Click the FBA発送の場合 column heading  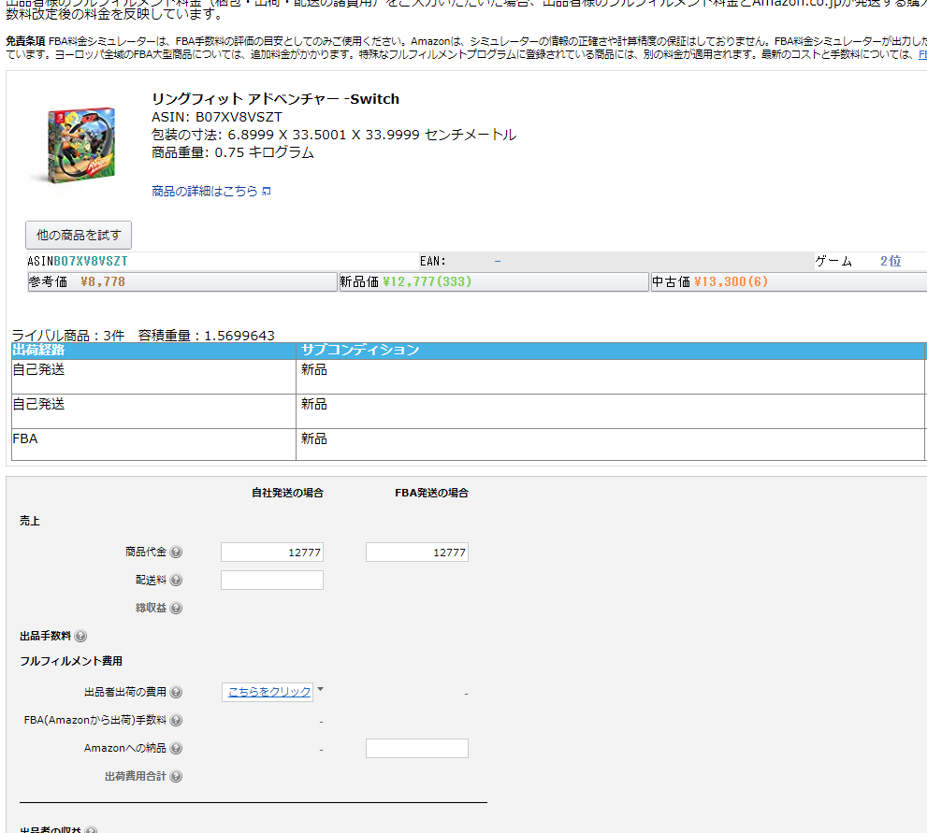pos(431,493)
